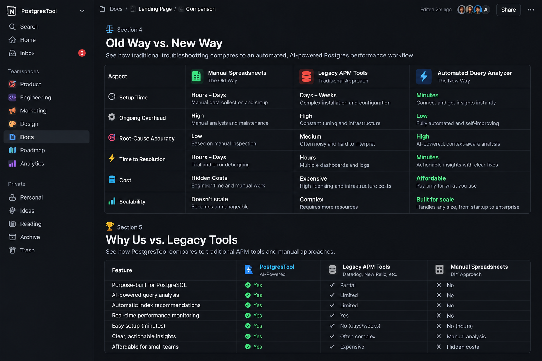Click the Marketing megaphone icon
Screen dimensions: 542x361
(x=12, y=111)
